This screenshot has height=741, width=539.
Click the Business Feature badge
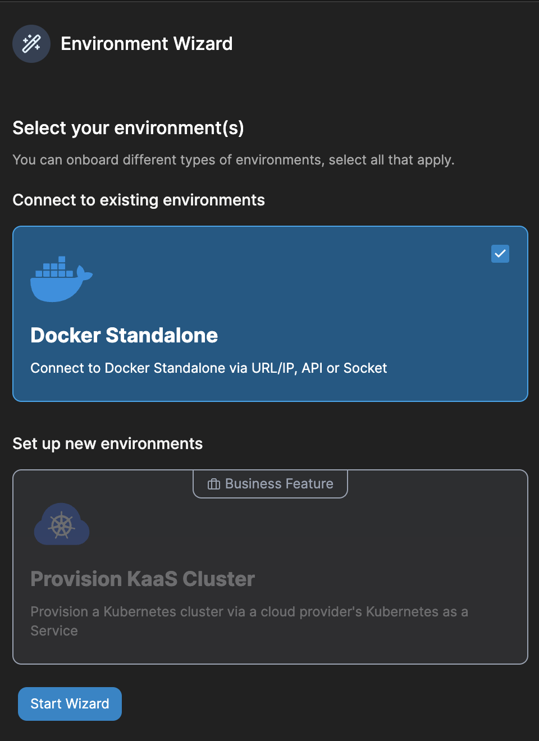click(270, 483)
